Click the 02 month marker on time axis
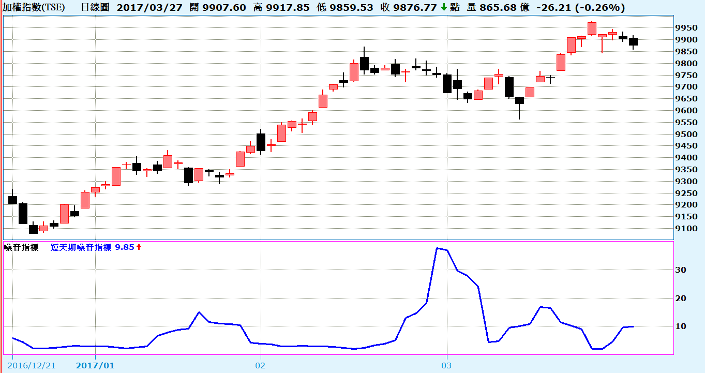Viewport: 705px width, 373px height. pyautogui.click(x=260, y=365)
